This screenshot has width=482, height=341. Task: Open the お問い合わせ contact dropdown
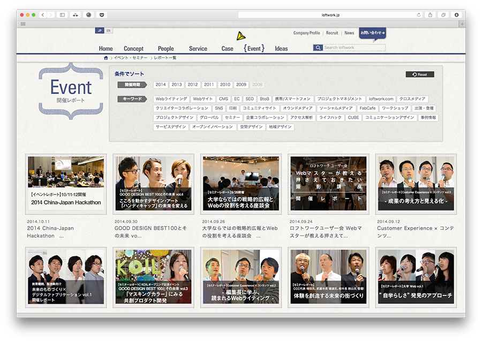[372, 33]
